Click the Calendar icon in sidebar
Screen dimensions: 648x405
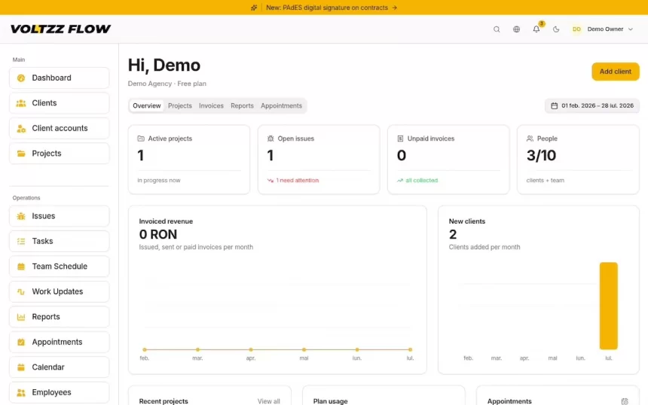(21, 367)
